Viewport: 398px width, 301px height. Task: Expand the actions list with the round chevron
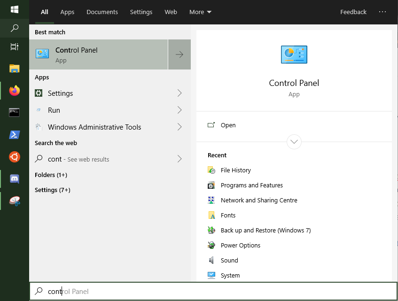[x=294, y=142]
